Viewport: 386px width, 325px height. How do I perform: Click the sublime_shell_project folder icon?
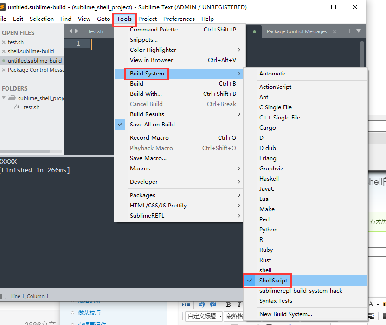click(12, 98)
